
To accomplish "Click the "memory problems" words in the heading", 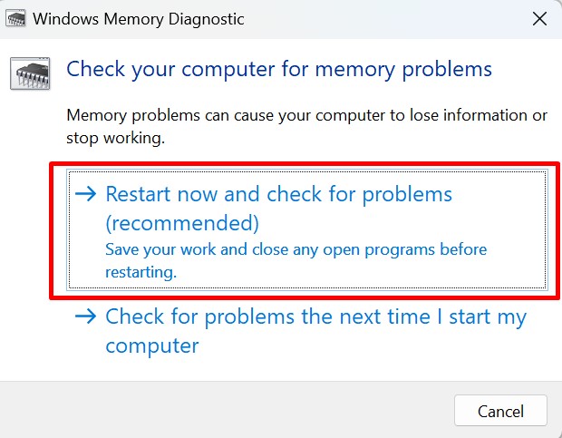I will coord(412,69).
